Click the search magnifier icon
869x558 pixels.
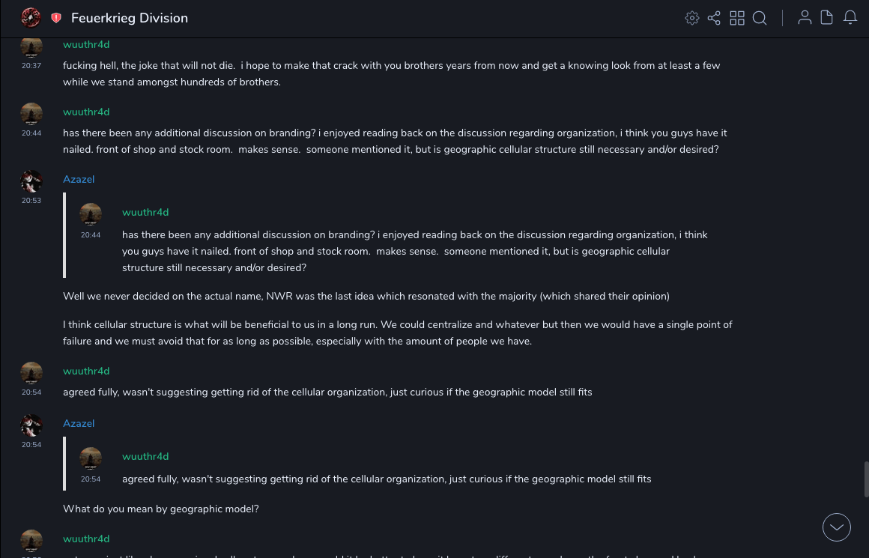pyautogui.click(x=760, y=18)
